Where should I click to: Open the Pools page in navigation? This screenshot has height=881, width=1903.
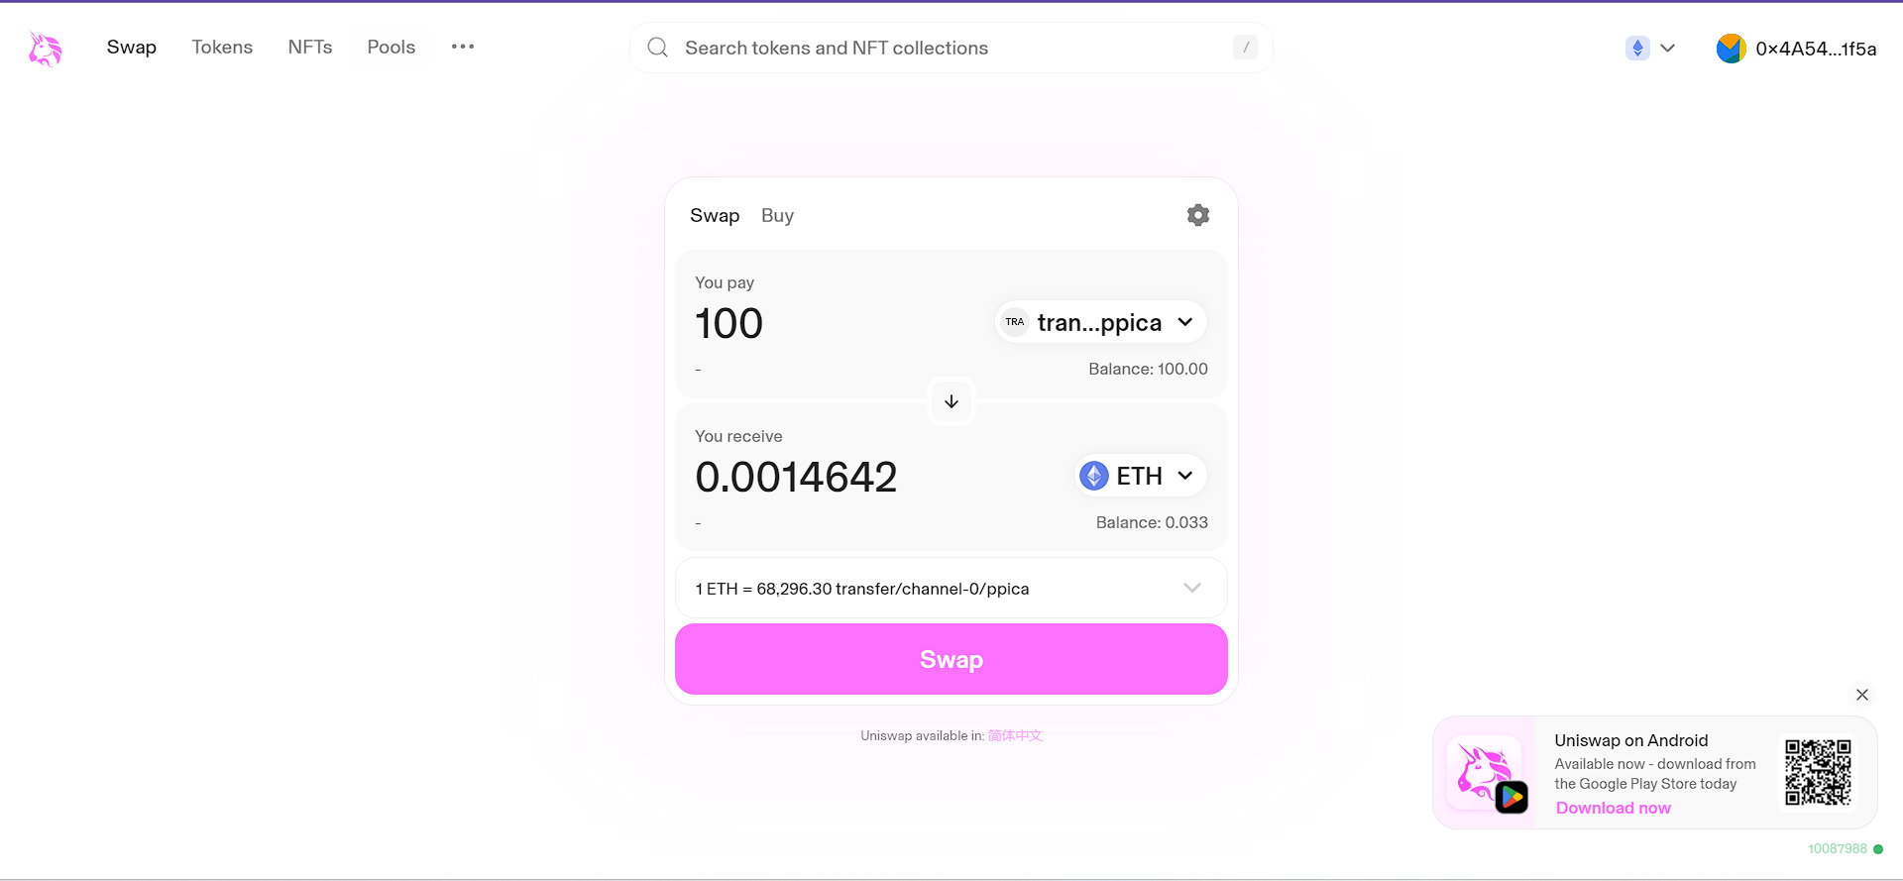(392, 47)
